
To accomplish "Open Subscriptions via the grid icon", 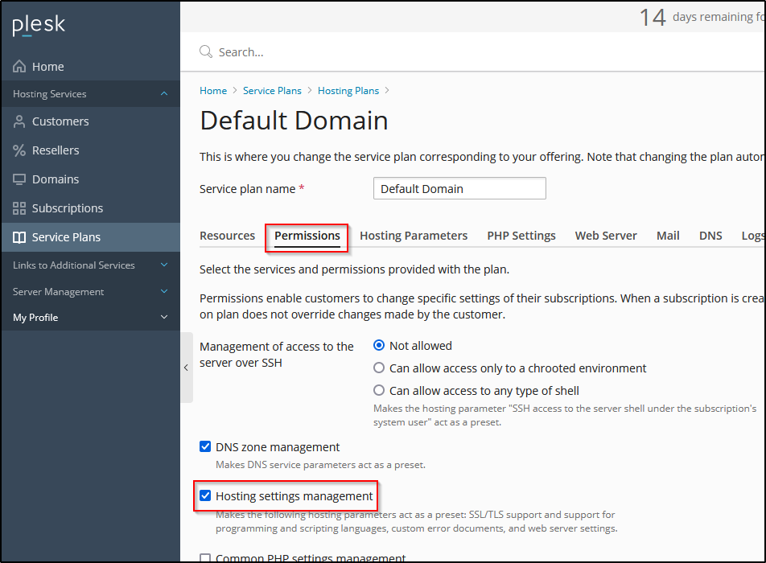I will coord(19,208).
